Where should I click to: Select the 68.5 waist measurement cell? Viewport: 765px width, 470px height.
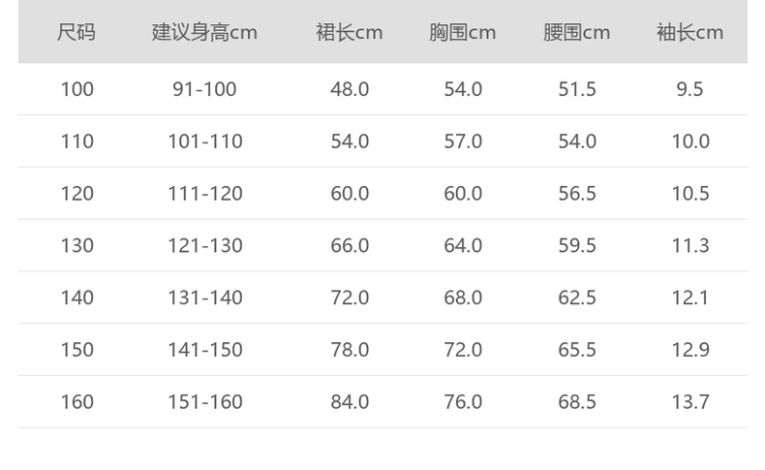click(577, 401)
